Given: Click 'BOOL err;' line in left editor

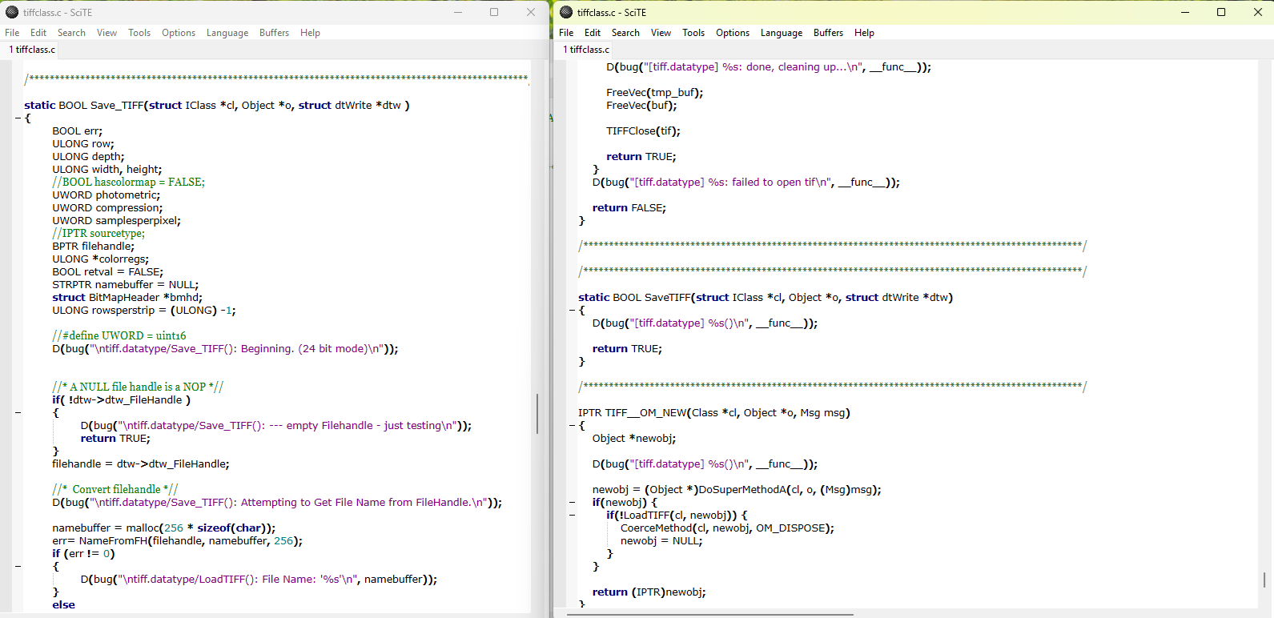Looking at the screenshot, I should coord(78,130).
